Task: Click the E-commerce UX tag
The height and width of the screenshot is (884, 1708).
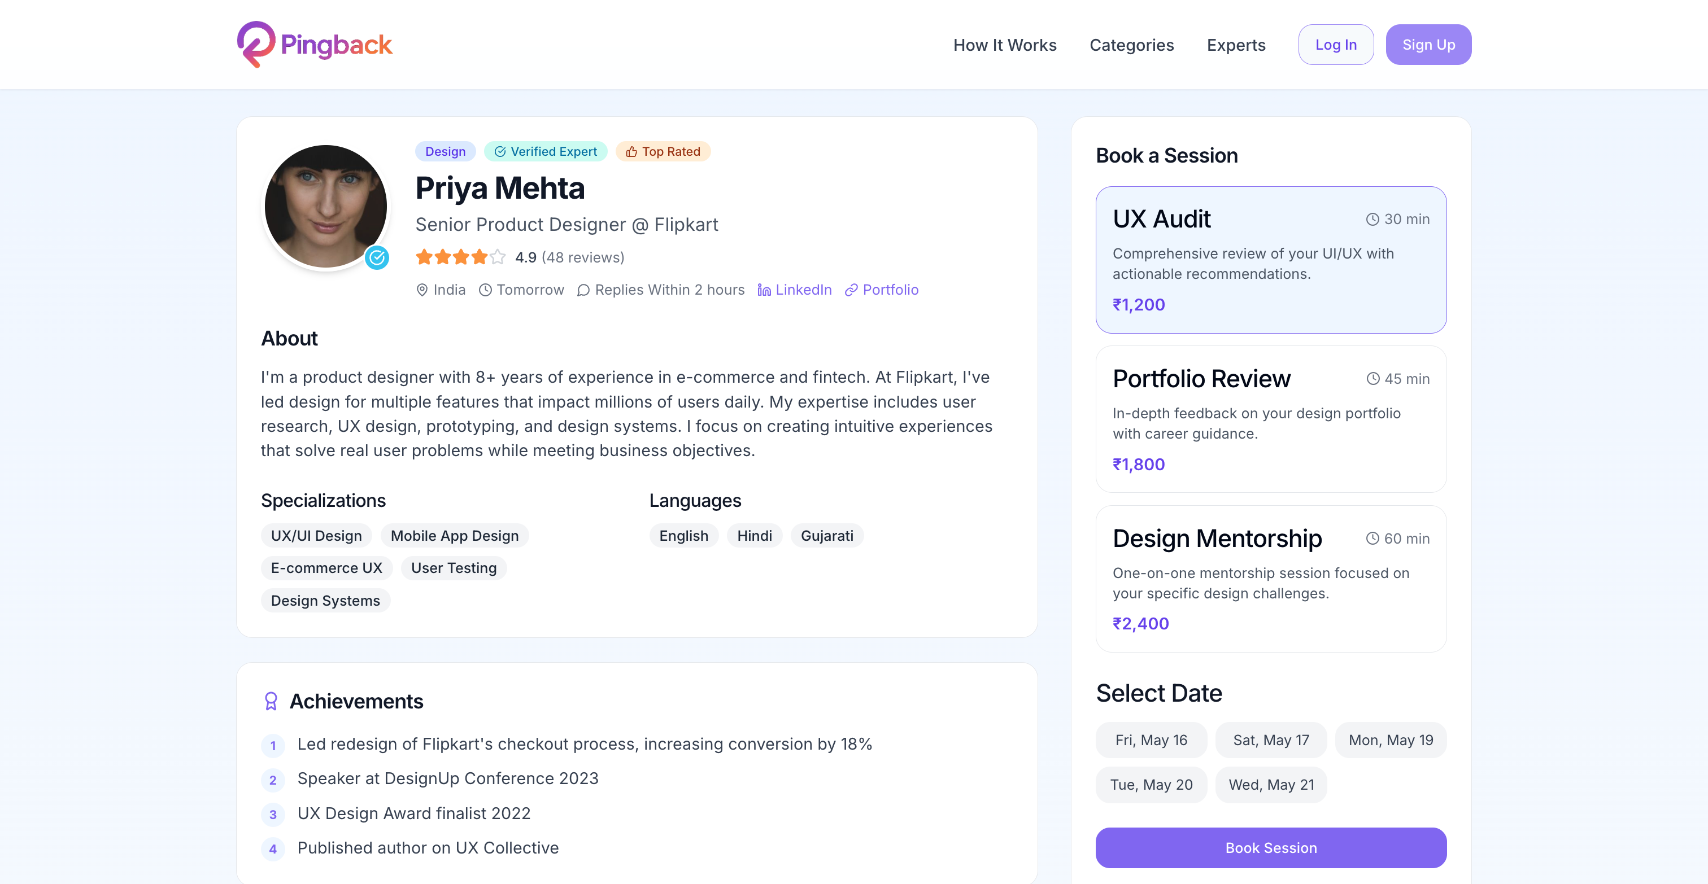Action: coord(326,568)
